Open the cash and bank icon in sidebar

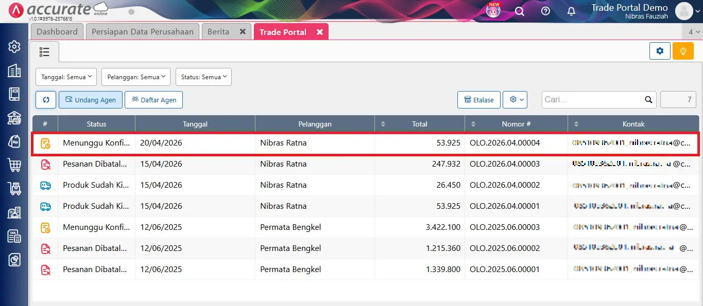[14, 118]
